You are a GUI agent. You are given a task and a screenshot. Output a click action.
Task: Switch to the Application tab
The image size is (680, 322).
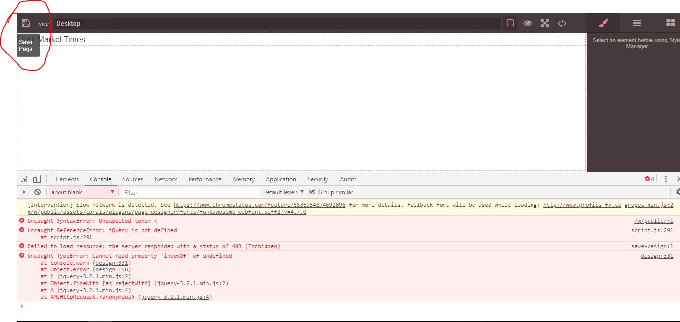click(x=281, y=179)
